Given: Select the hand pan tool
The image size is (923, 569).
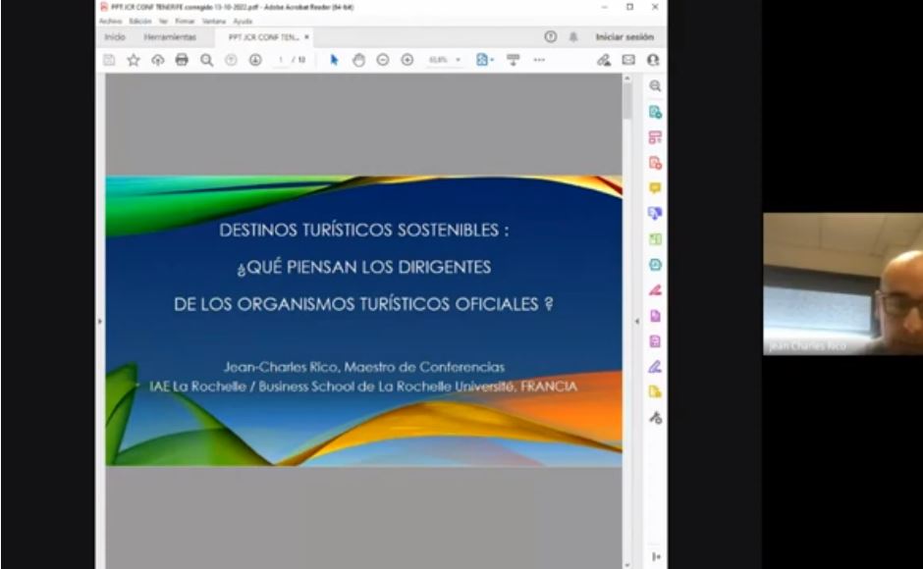Looking at the screenshot, I should (x=358, y=60).
